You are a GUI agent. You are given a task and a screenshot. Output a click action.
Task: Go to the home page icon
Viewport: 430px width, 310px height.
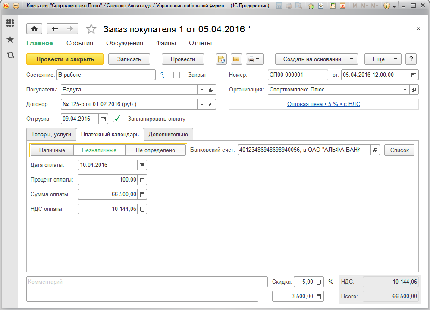click(x=34, y=29)
